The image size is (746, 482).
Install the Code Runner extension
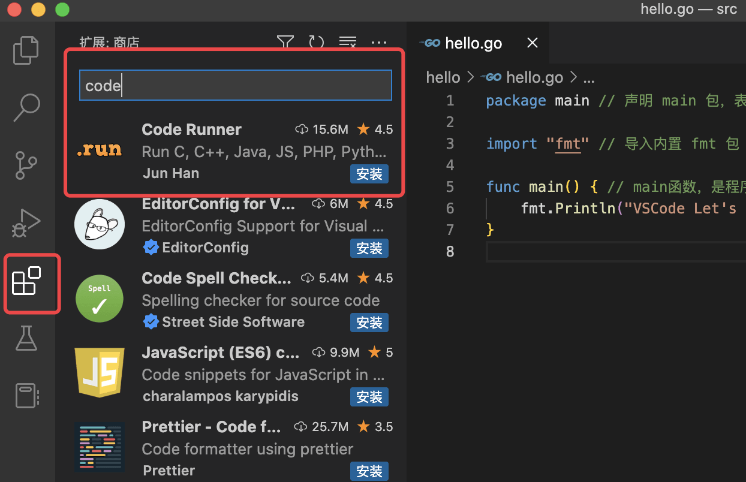tap(369, 174)
